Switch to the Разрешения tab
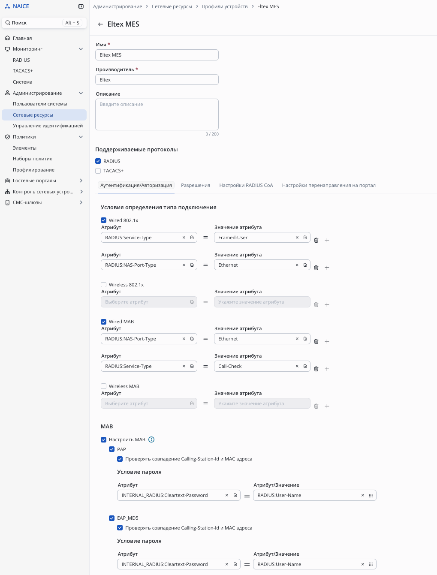437x575 pixels. tap(196, 185)
